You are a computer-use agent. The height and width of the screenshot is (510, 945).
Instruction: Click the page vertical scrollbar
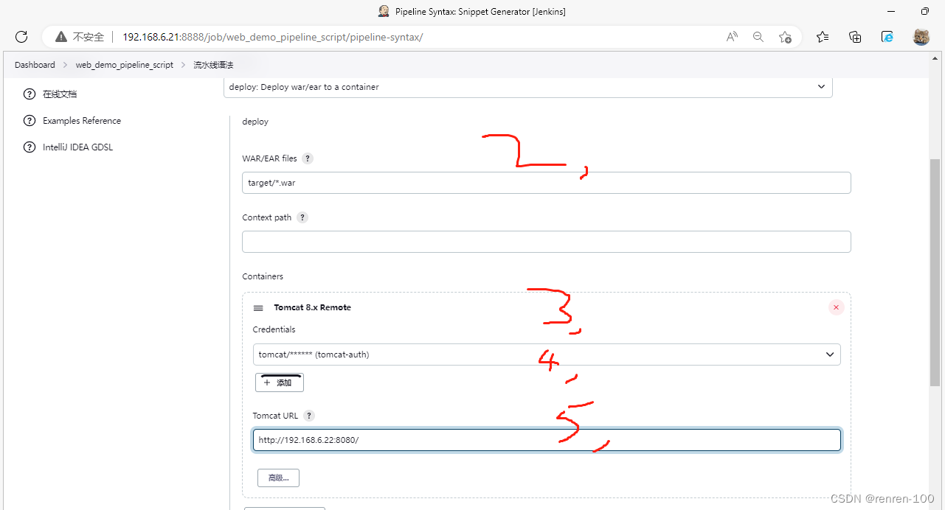[935, 272]
